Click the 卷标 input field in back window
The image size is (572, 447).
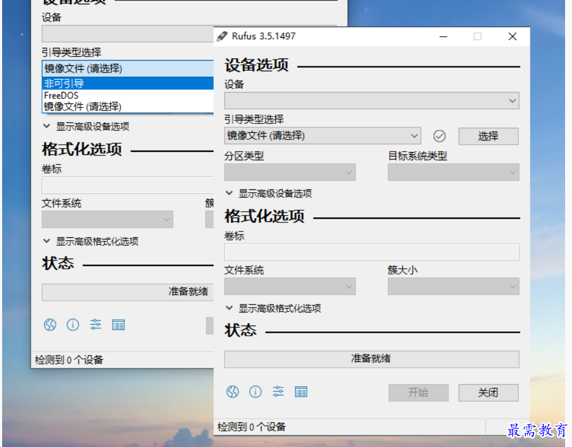[x=128, y=185]
